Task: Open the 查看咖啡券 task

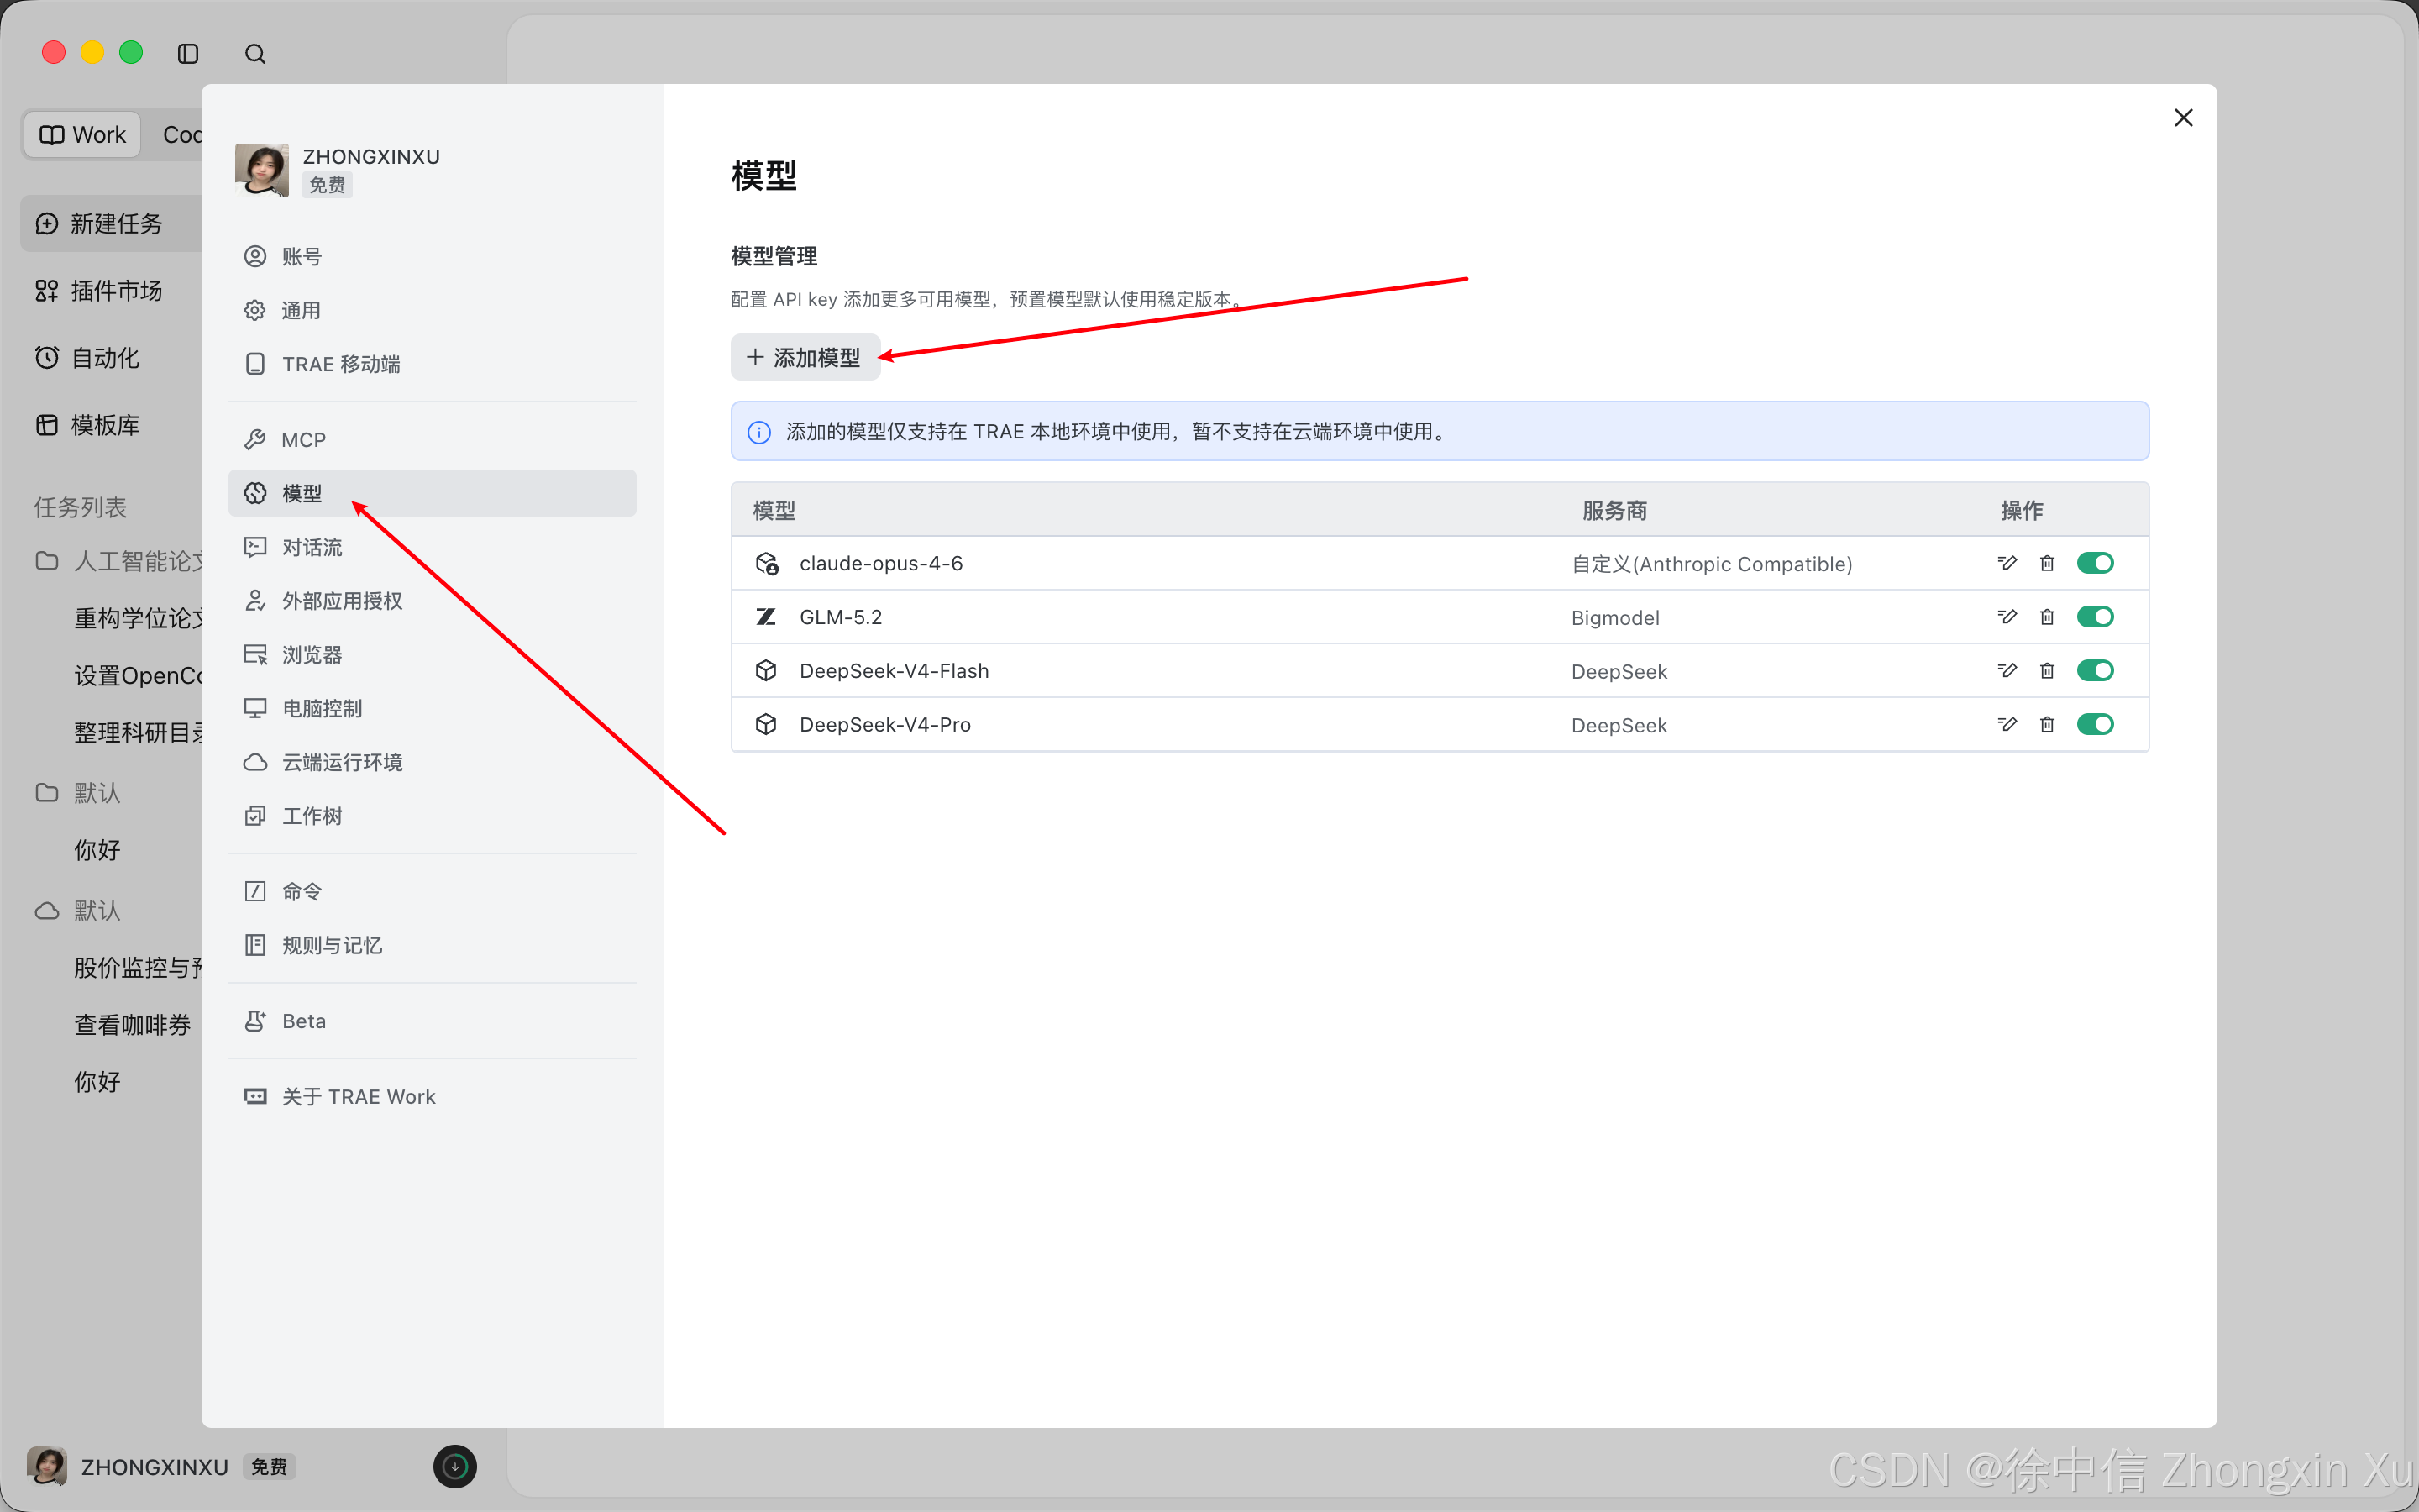Action: 133,1025
